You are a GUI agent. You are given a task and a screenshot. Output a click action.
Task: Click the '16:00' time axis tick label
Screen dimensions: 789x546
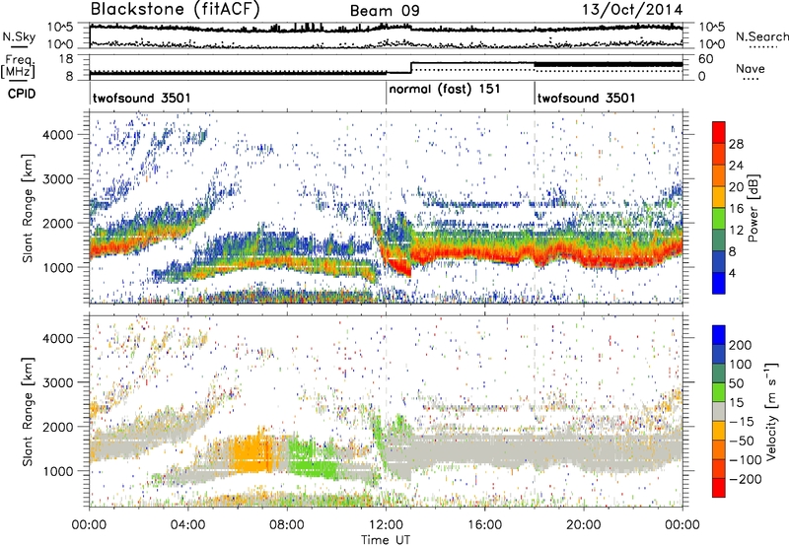click(484, 525)
